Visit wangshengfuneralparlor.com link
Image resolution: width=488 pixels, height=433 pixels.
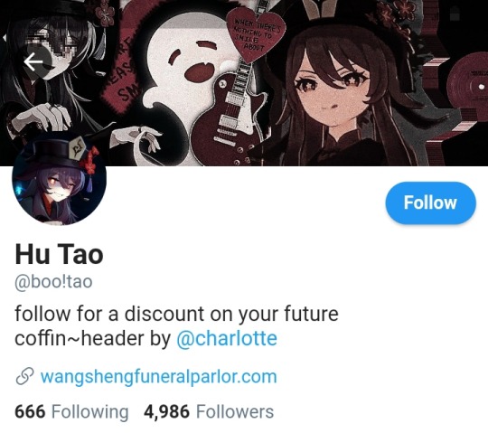point(159,376)
